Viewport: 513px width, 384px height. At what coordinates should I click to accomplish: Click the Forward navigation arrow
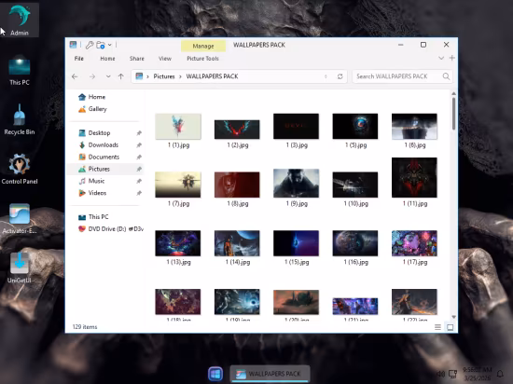(92, 76)
